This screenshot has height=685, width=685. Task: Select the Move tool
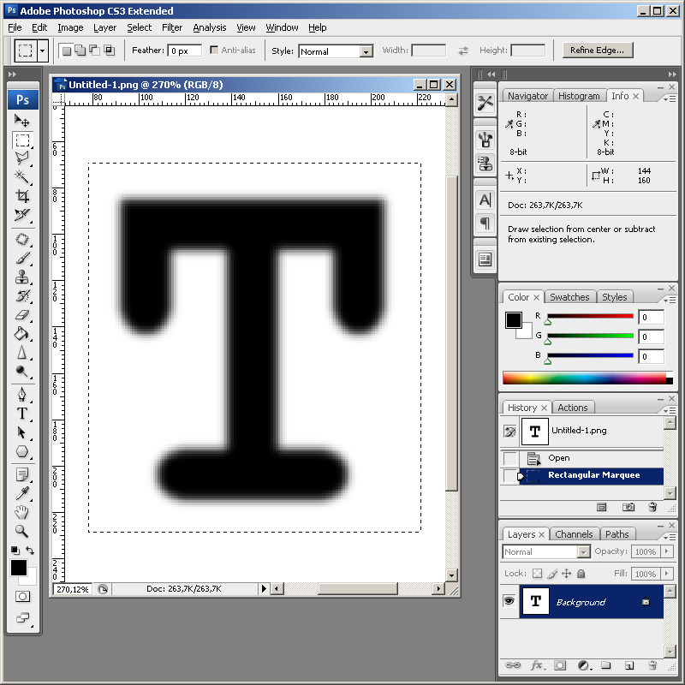click(22, 120)
